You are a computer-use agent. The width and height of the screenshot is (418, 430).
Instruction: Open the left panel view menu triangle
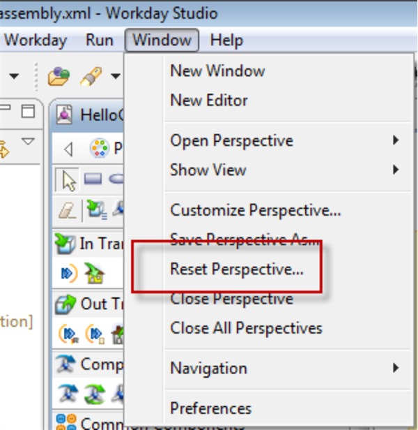[28, 142]
